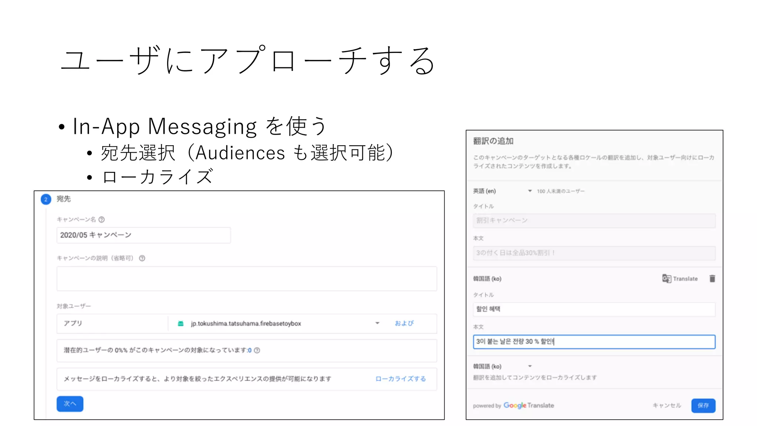Open the 英語 (en) language dropdown
Screen dimensions: 757x426
pyautogui.click(x=530, y=191)
